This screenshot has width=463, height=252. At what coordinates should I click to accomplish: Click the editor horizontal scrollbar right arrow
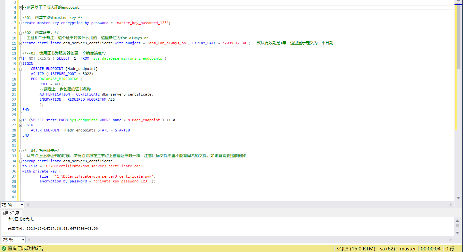tap(451, 205)
